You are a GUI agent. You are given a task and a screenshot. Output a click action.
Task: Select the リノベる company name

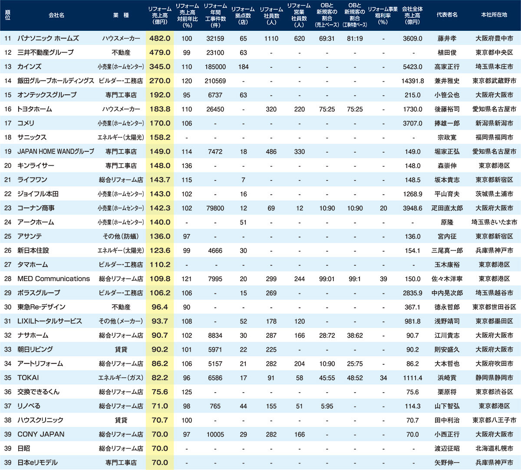point(29,406)
